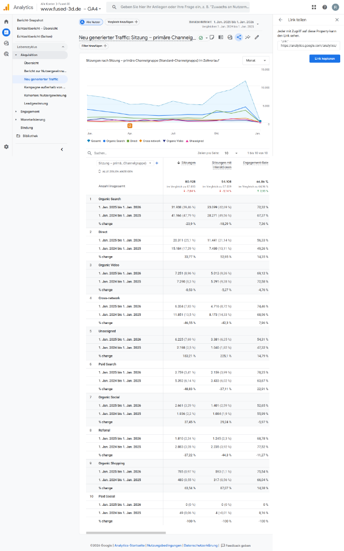Toggle the Cross-network legend series
344x551 pixels.
pos(150,141)
